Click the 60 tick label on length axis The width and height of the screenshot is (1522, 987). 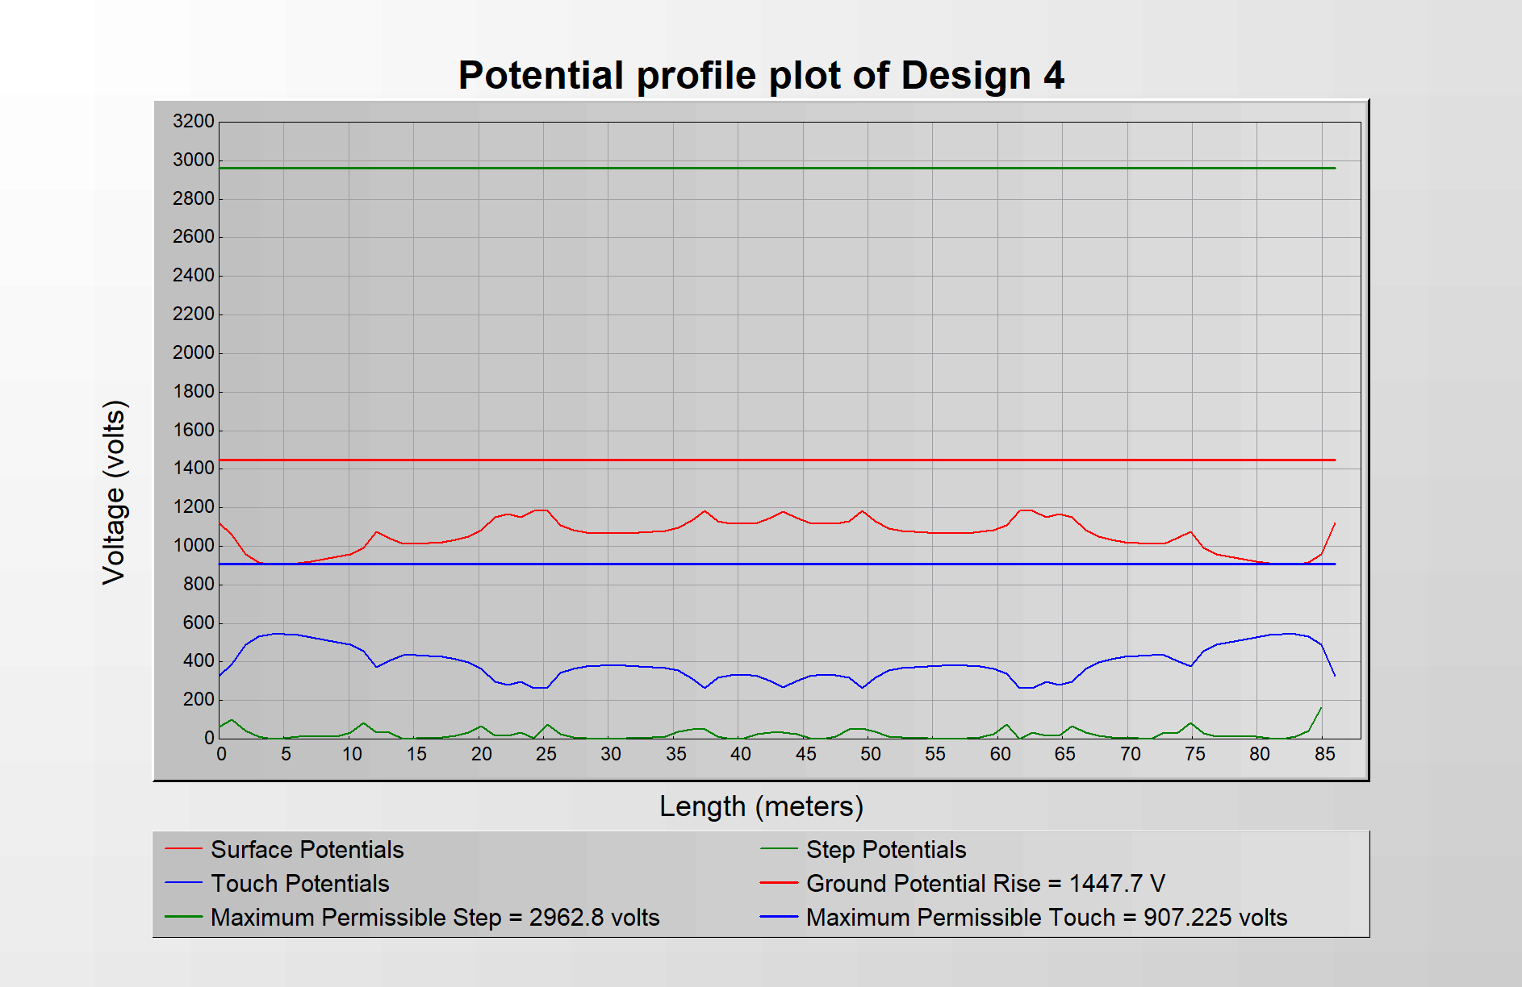(x=1000, y=754)
